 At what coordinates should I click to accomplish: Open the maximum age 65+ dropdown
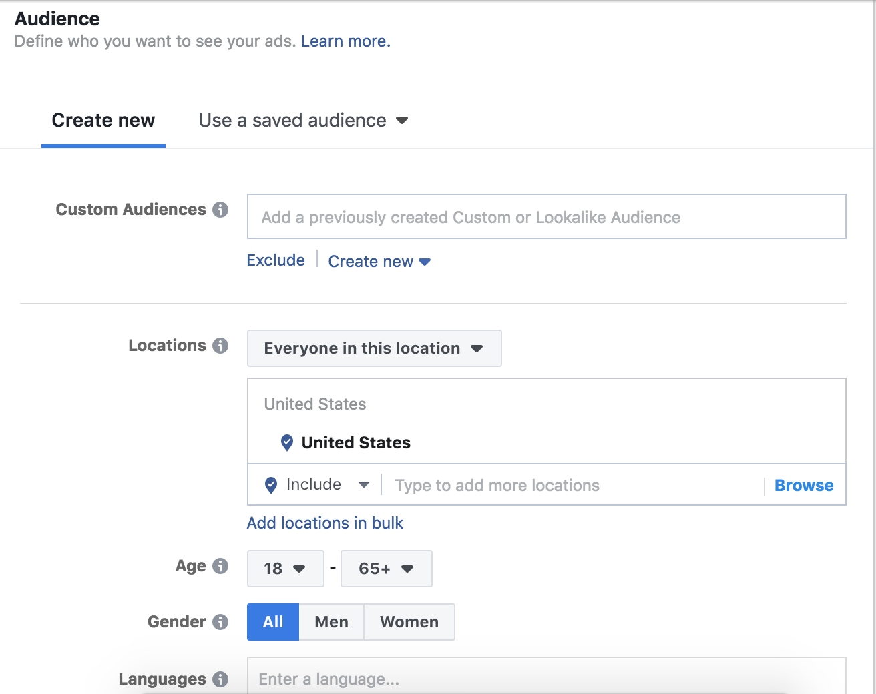(x=387, y=569)
